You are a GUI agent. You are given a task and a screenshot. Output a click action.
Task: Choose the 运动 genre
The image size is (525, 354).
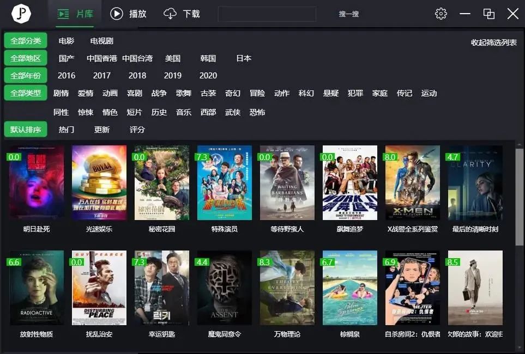tap(429, 93)
